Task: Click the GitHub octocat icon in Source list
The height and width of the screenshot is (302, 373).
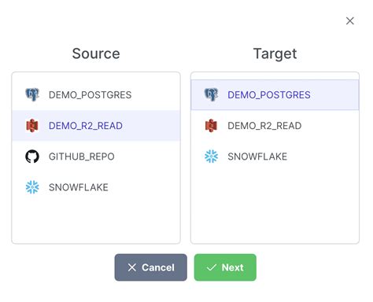Action: (32, 157)
